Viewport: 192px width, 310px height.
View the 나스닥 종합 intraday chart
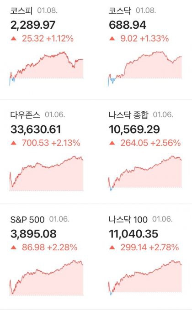tap(145, 173)
